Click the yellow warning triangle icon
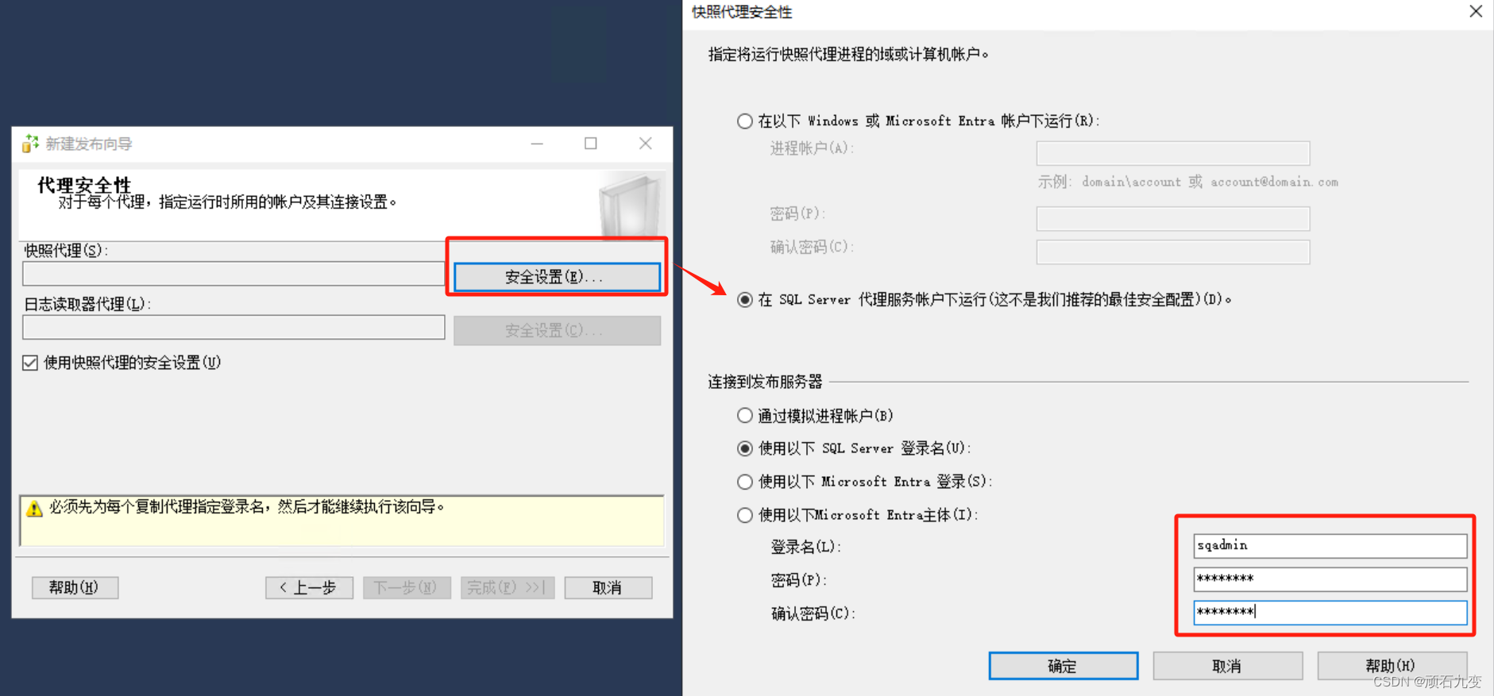1494x696 pixels. [x=34, y=508]
